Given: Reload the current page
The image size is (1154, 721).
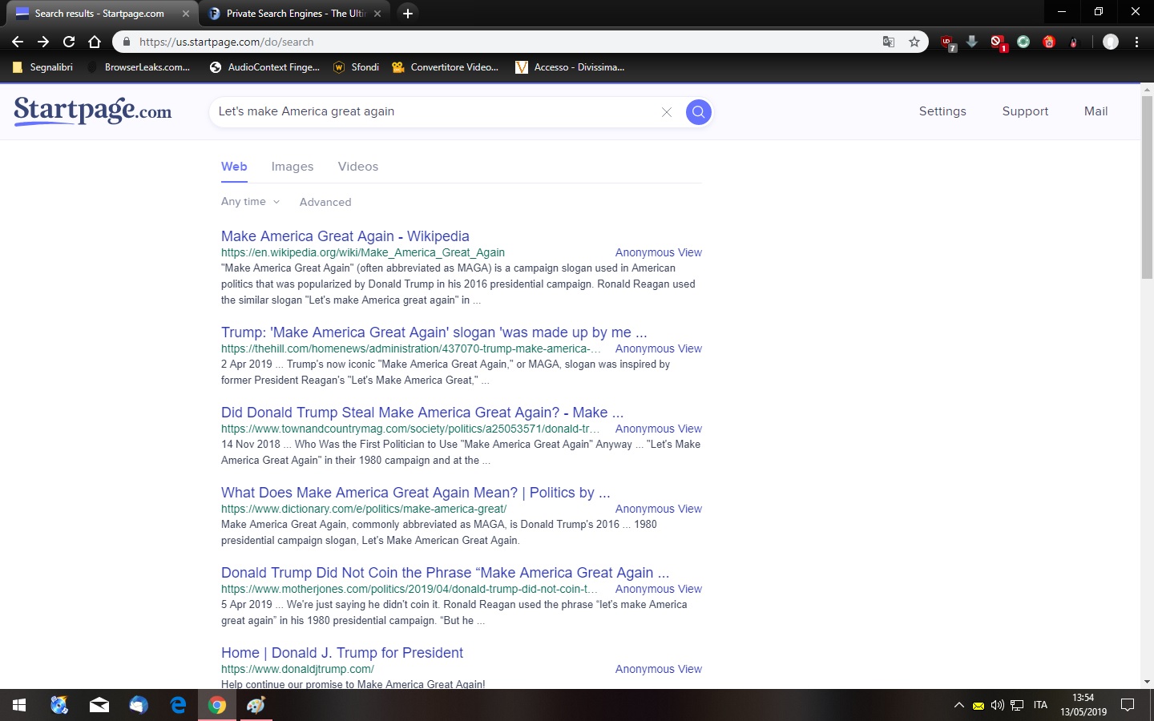Looking at the screenshot, I should pyautogui.click(x=69, y=42).
